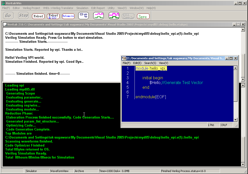Click the Save toolbar button
The image size is (248, 174).
143,16
